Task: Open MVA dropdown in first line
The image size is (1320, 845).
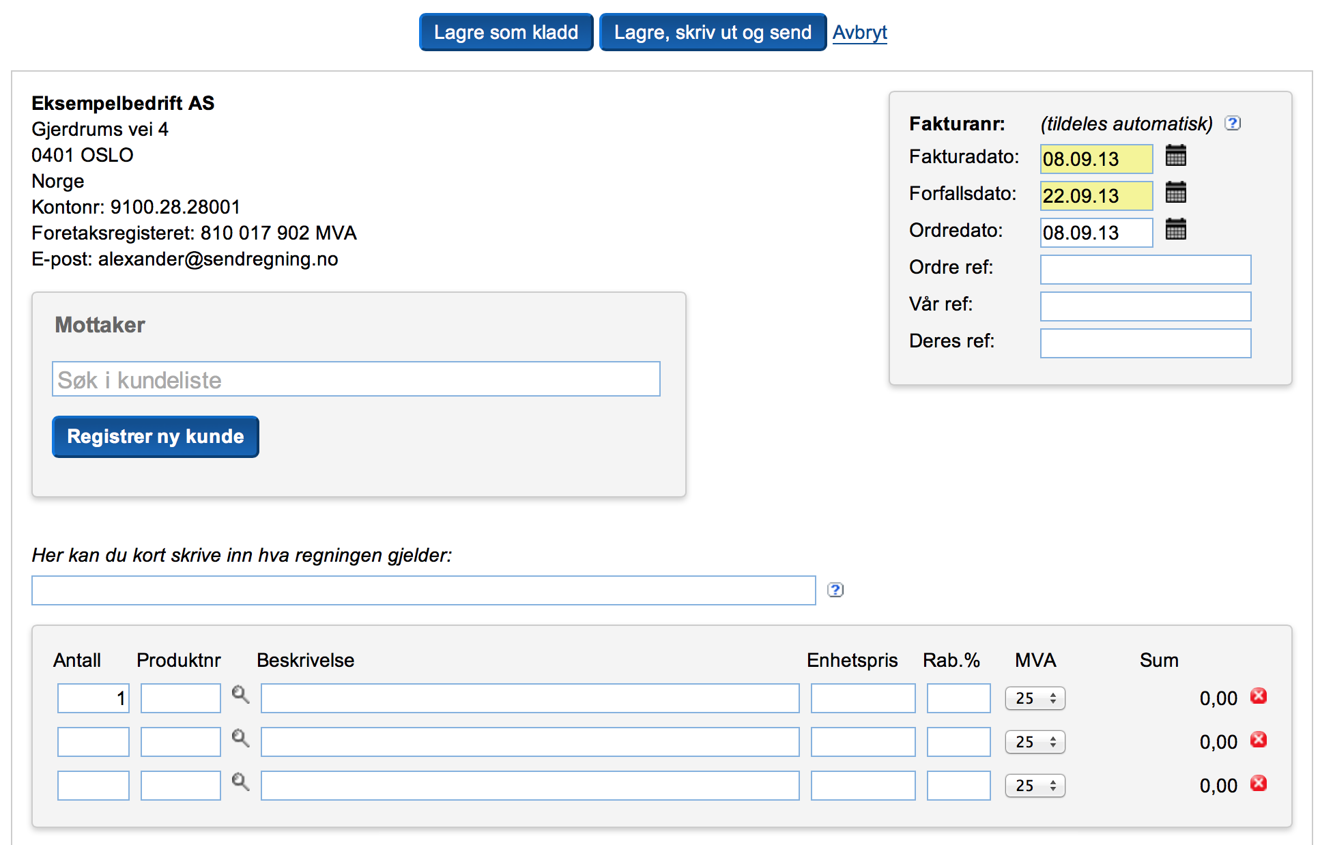Action: (1035, 698)
